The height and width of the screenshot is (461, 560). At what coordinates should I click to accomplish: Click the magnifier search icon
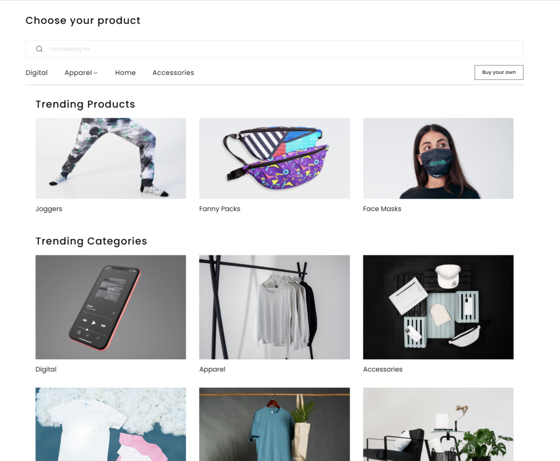click(x=39, y=49)
